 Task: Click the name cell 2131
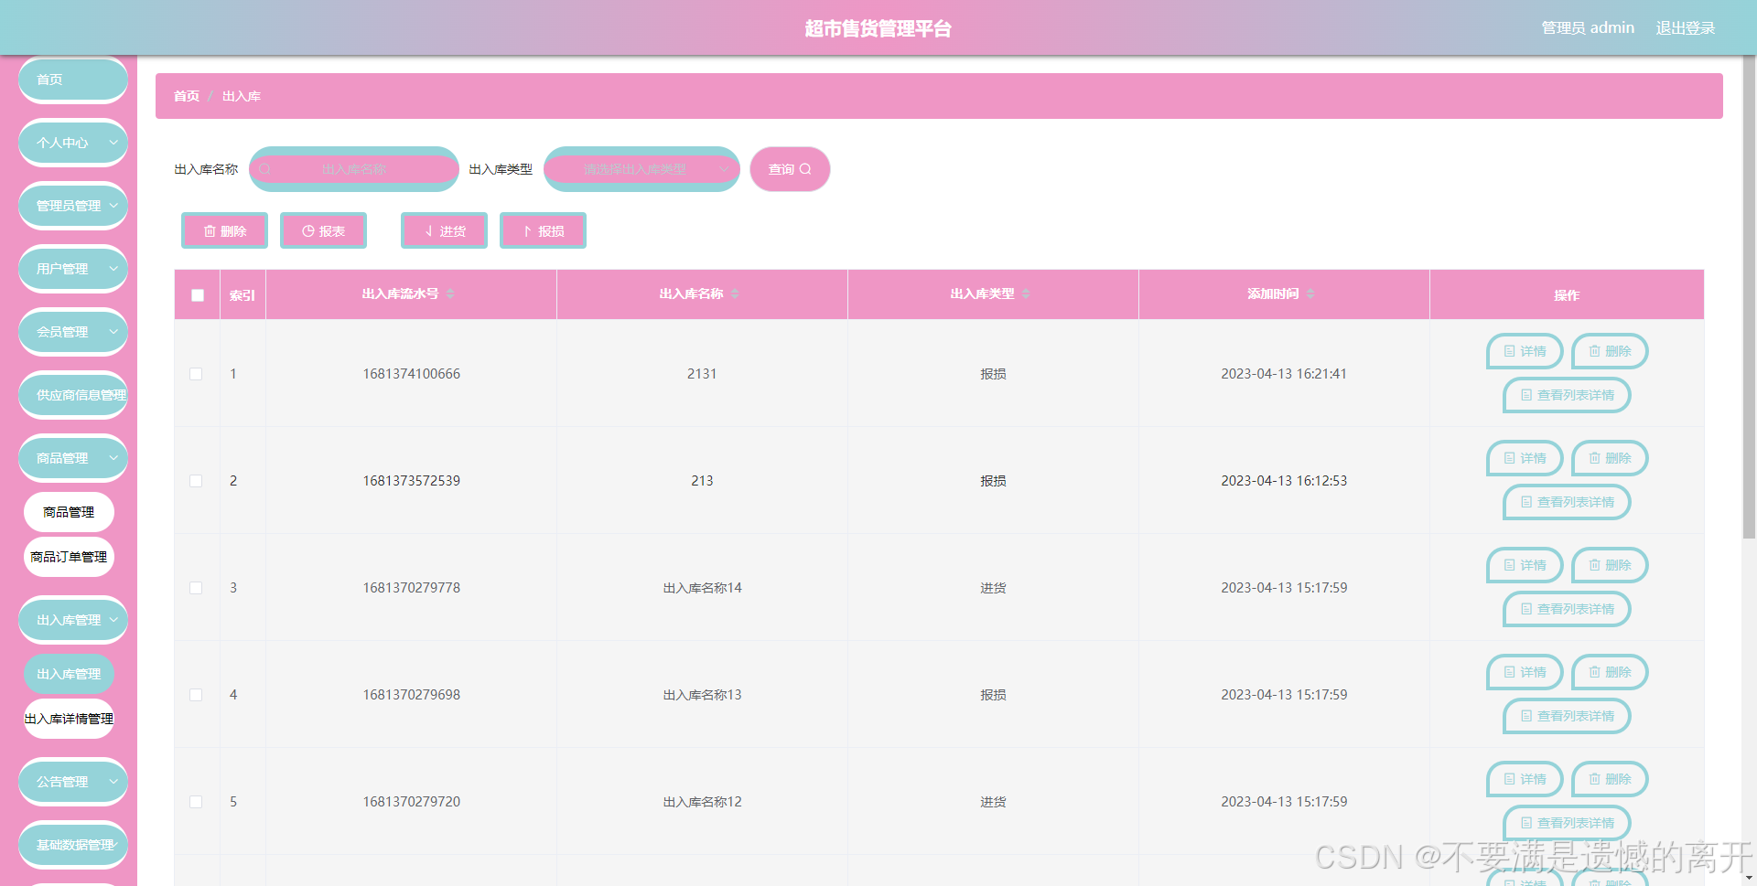click(702, 374)
